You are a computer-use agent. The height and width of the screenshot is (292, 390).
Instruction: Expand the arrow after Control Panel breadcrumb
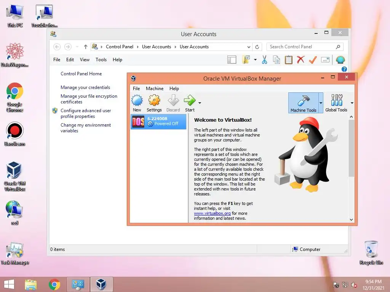pyautogui.click(x=137, y=47)
